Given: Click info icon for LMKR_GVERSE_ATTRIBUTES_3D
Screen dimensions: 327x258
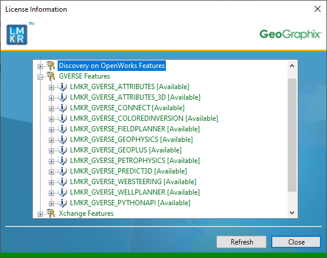Looking at the screenshot, I should pyautogui.click(x=62, y=97).
